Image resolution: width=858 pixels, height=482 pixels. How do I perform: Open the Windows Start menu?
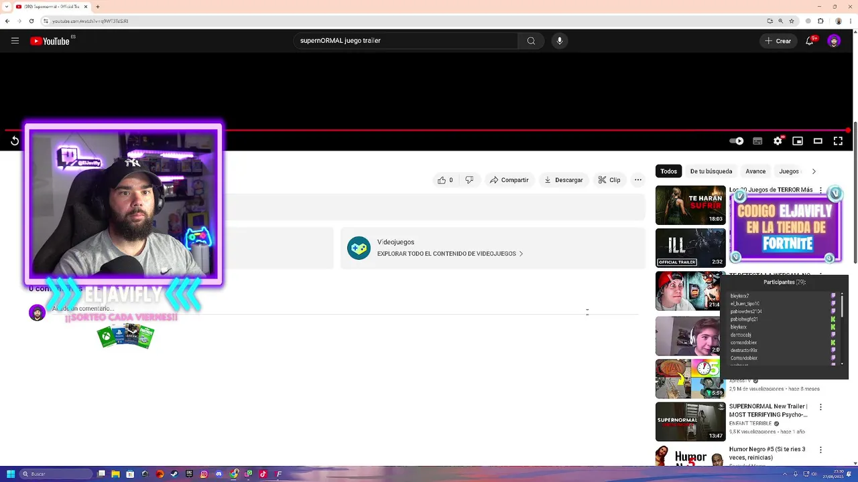[x=11, y=474]
